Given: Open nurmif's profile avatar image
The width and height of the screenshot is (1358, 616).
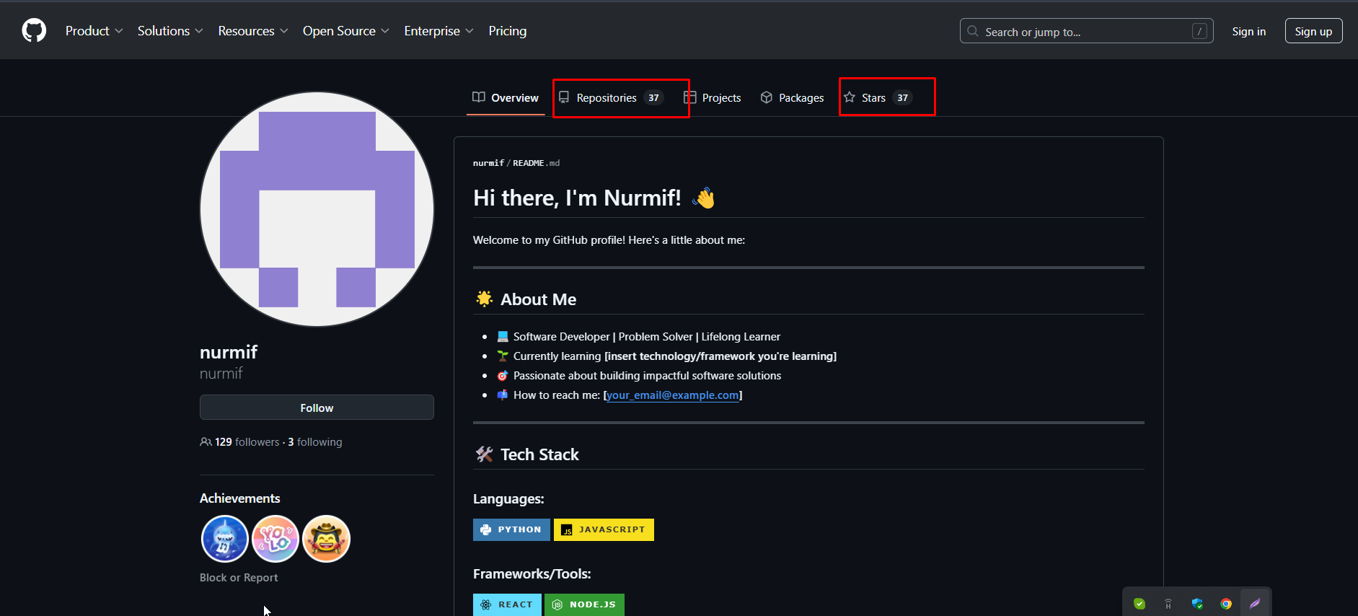Looking at the screenshot, I should [x=317, y=209].
